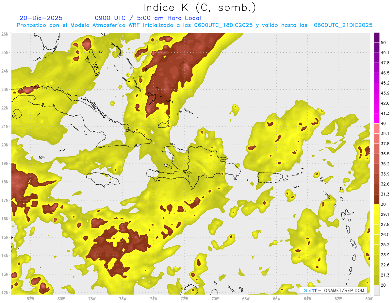392x303 pixels.
Task: Click the colorbar value 45.2
Action: [x=385, y=83]
